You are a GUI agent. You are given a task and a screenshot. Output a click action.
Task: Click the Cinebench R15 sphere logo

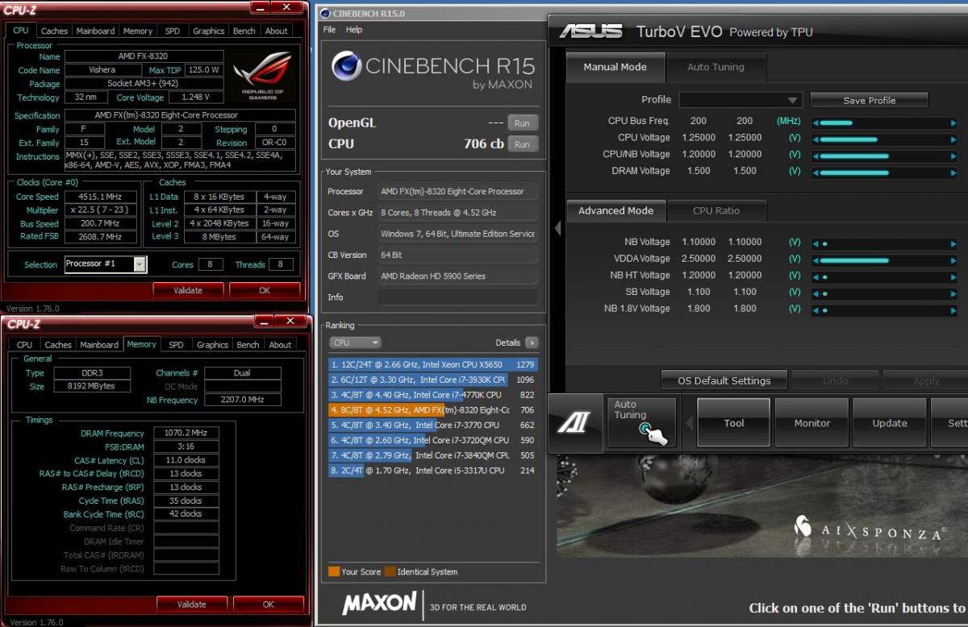click(346, 66)
